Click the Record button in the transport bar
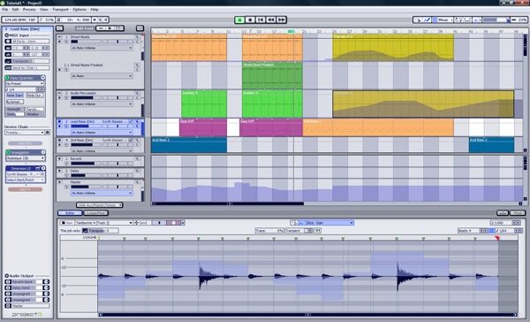The height and width of the screenshot is (322, 530). click(x=250, y=20)
